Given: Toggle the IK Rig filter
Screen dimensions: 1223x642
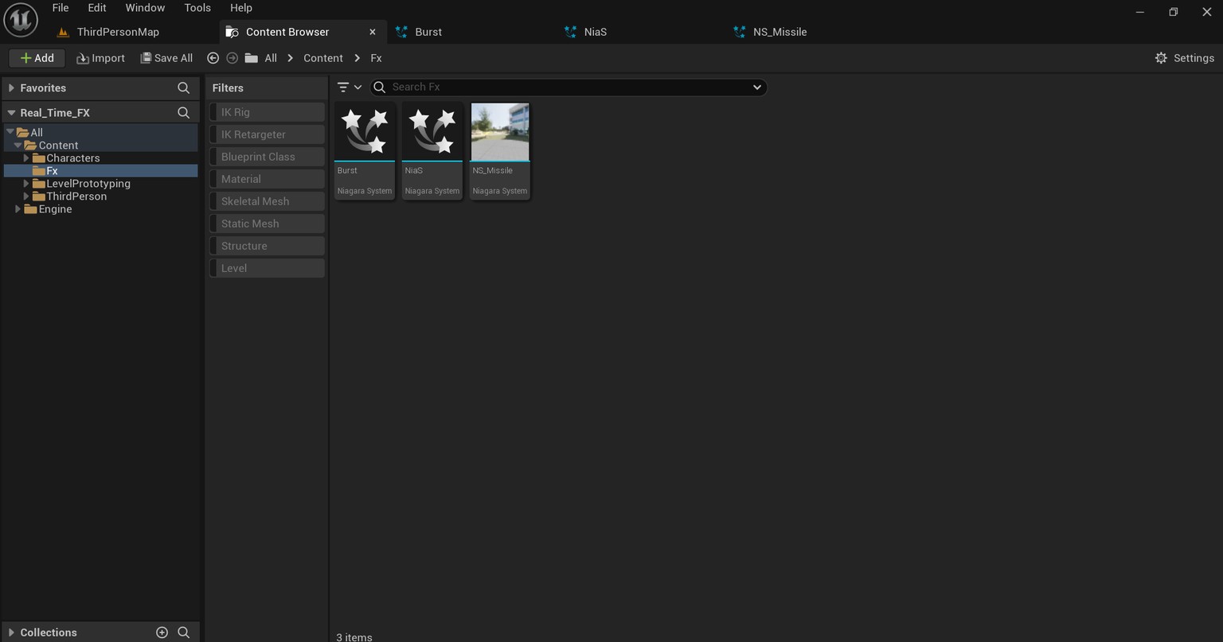Looking at the screenshot, I should tap(267, 112).
